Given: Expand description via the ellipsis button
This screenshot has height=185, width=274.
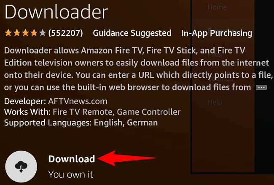Looking at the screenshot, I should coord(261,87).
